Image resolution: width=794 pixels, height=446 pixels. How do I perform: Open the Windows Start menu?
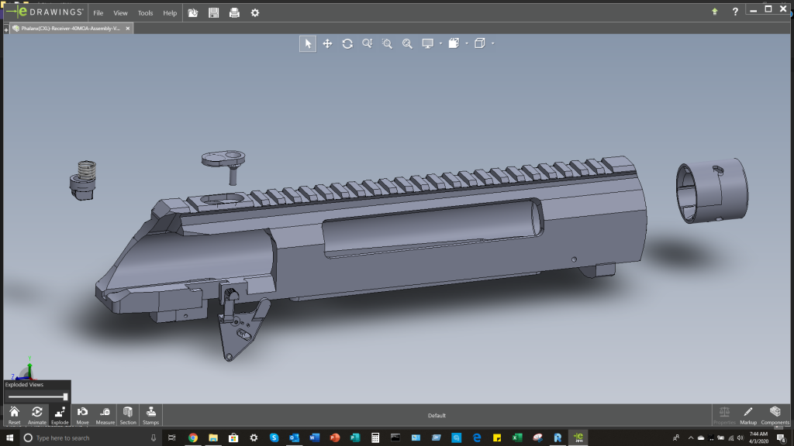(9, 437)
